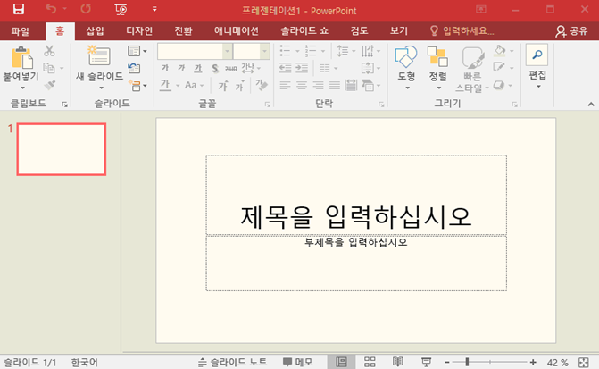The height and width of the screenshot is (369, 599).
Task: Decrease list indent level
Action: click(285, 68)
